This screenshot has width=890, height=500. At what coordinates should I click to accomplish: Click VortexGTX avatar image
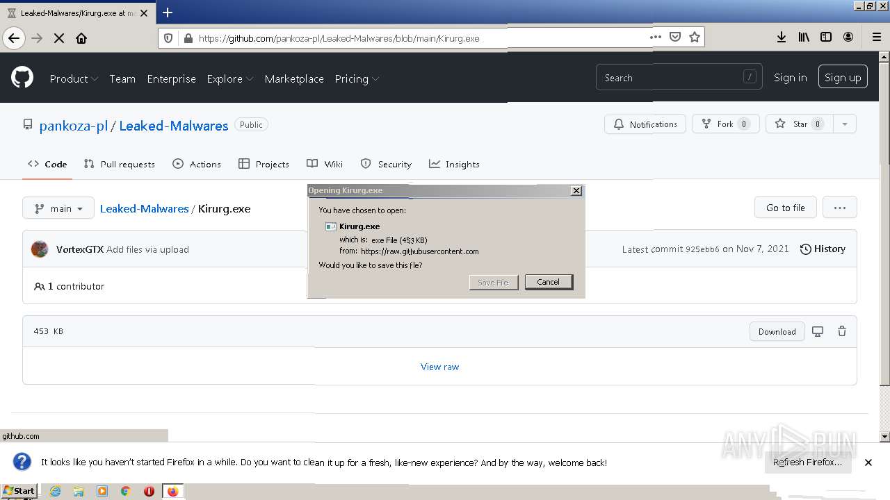[40, 249]
